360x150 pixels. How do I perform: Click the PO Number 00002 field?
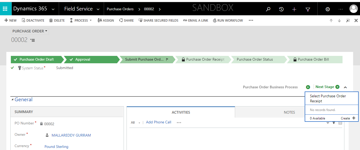(49, 124)
